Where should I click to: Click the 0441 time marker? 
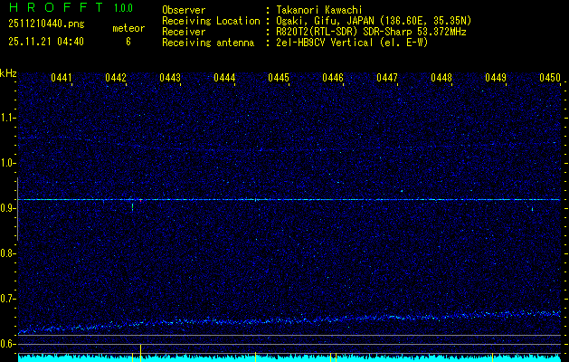[62, 79]
